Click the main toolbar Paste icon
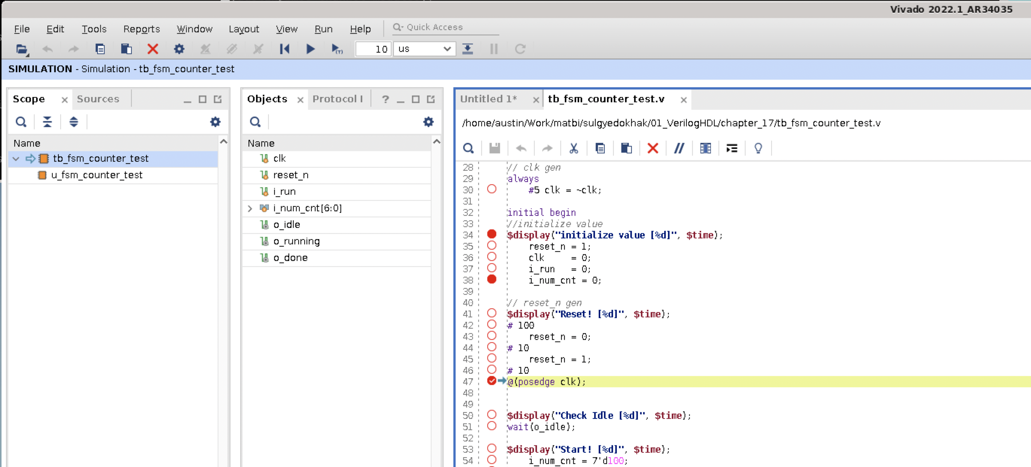Screen dimensions: 1031x467 point(127,49)
